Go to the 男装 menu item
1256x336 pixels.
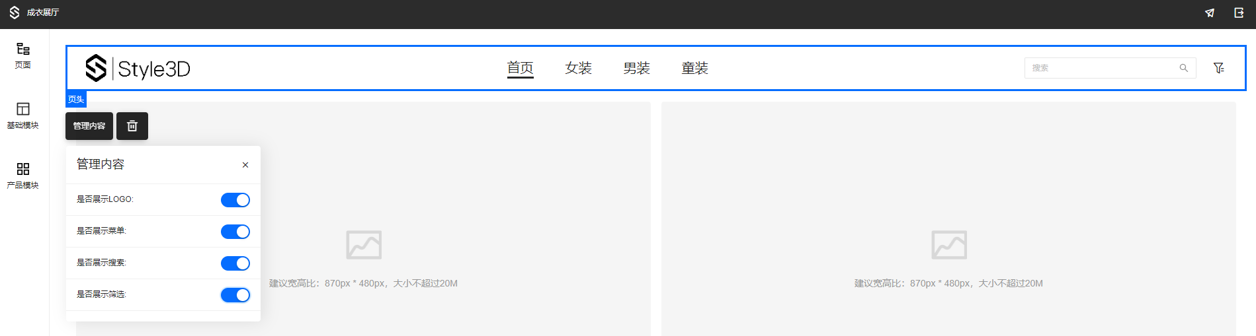pos(636,68)
